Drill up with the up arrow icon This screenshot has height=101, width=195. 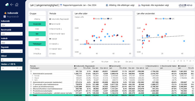(x=168, y=61)
